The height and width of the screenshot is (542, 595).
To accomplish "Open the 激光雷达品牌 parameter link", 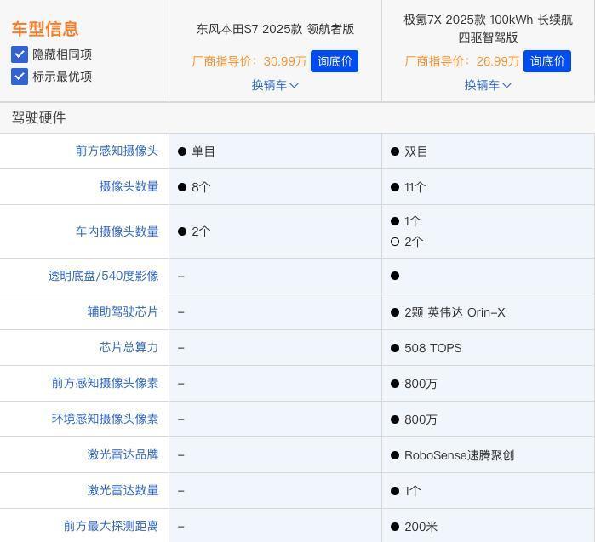I will [x=123, y=454].
